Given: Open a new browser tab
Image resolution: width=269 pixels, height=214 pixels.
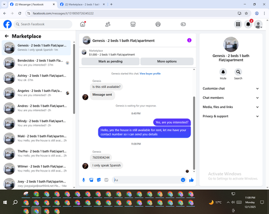Looking at the screenshot, I should [x=111, y=4].
